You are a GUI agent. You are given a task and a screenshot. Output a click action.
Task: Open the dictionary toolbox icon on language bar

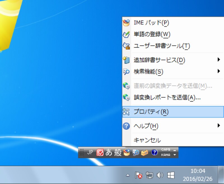pos(144,152)
